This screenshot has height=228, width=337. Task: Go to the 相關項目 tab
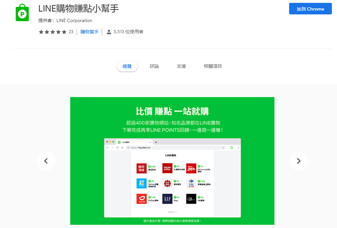(213, 67)
